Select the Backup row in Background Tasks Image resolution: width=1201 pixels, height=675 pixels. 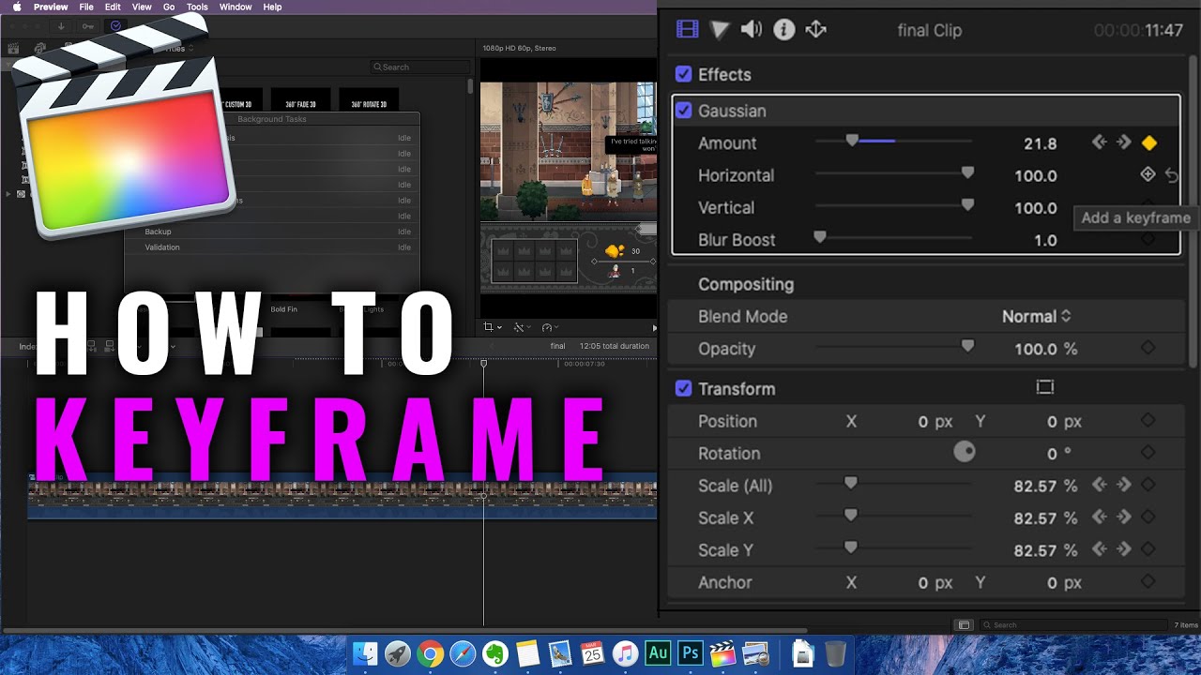272,232
